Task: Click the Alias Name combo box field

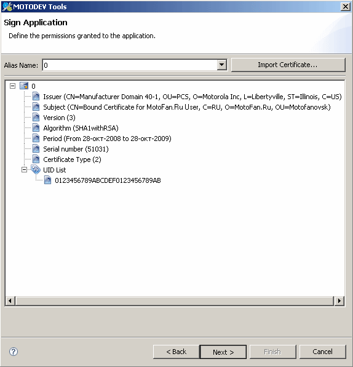Action: pyautogui.click(x=135, y=65)
